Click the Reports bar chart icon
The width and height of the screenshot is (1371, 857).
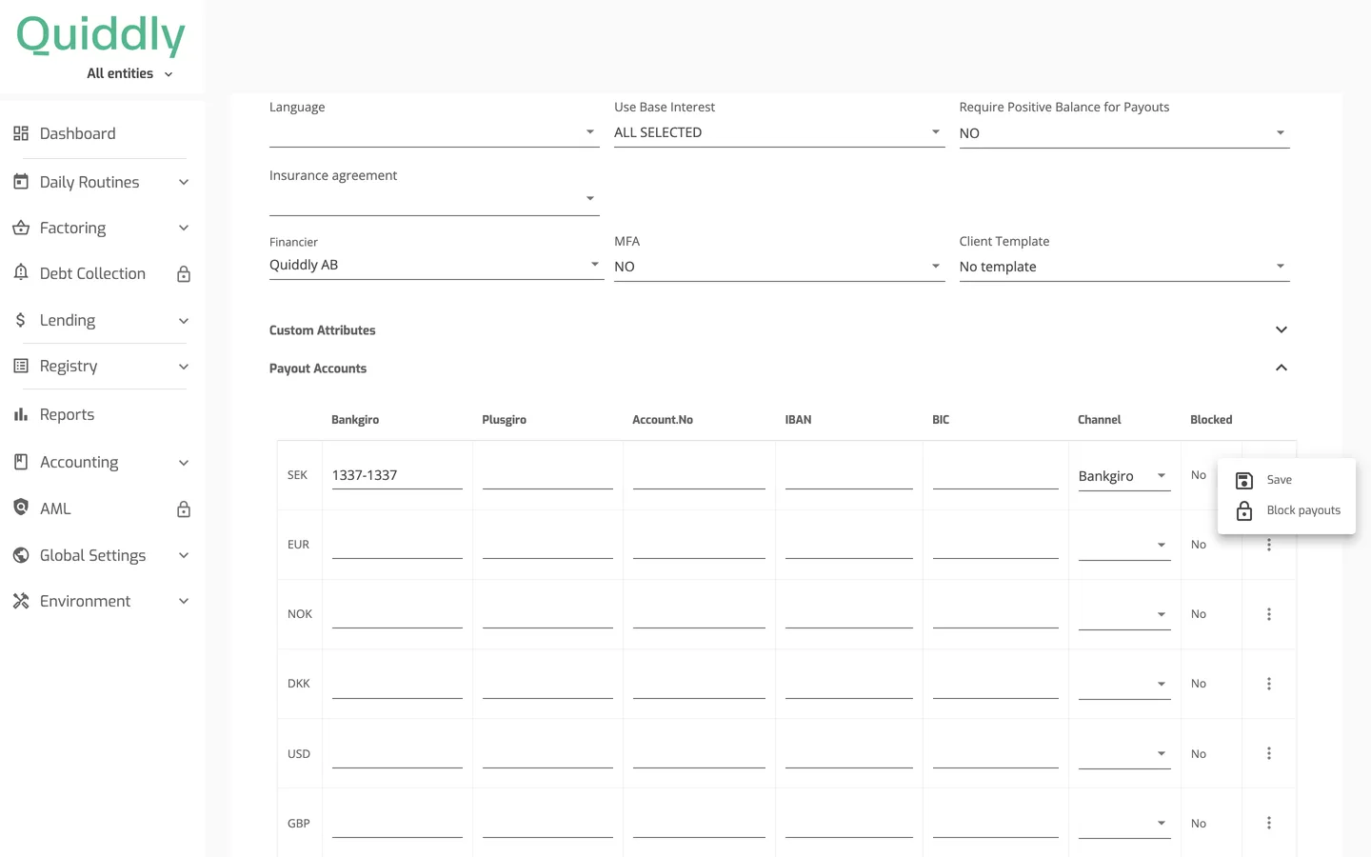(x=21, y=414)
